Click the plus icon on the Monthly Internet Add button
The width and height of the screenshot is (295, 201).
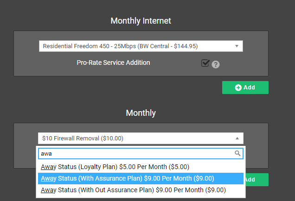click(x=238, y=88)
